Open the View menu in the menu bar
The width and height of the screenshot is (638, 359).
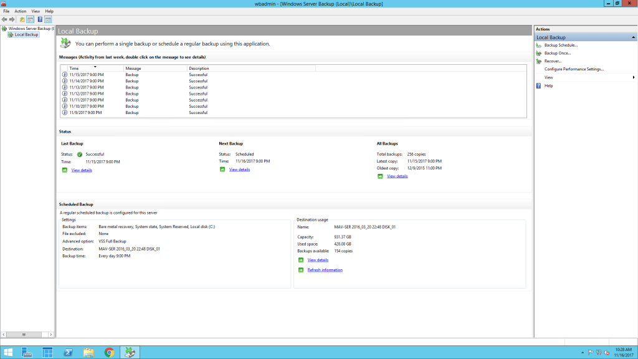coord(36,11)
